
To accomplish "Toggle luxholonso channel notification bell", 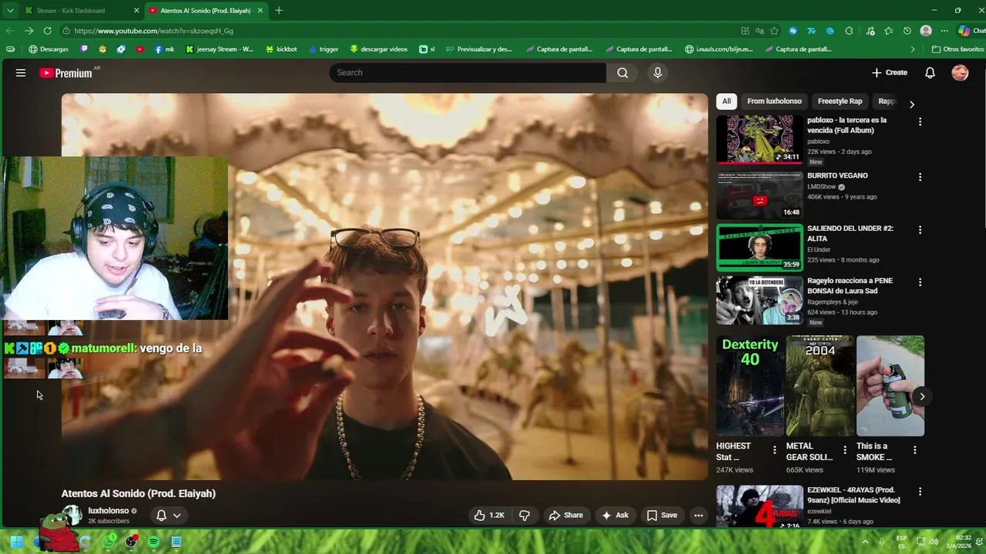I will click(x=161, y=516).
